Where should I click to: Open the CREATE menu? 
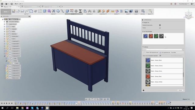click(x=53, y=14)
